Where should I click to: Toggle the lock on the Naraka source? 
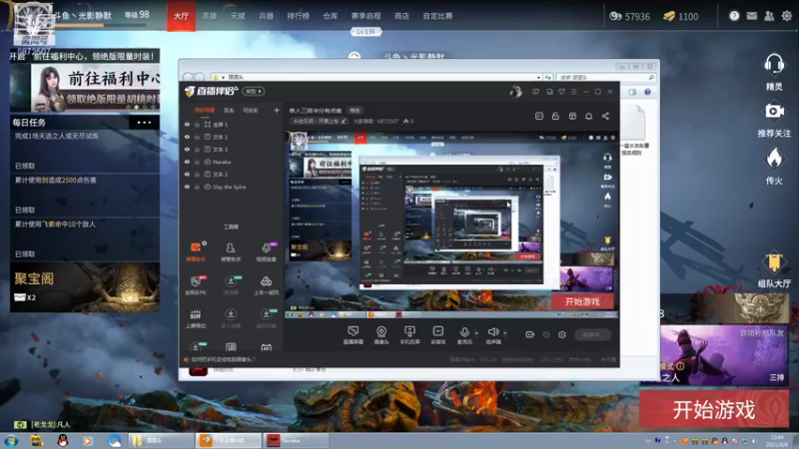coord(197,162)
